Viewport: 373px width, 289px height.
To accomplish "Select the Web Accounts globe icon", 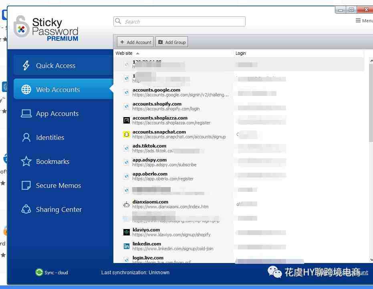I will (26, 90).
